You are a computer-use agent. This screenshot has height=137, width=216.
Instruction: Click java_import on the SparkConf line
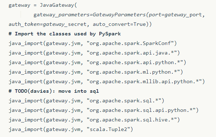pos(26,44)
